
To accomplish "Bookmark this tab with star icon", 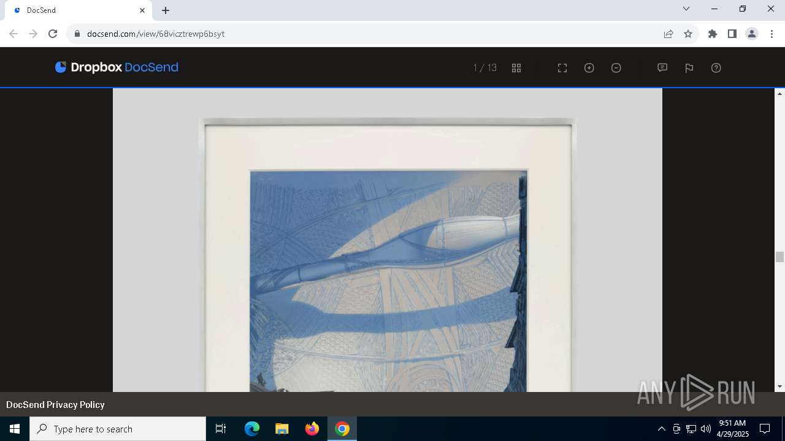I will click(x=688, y=34).
